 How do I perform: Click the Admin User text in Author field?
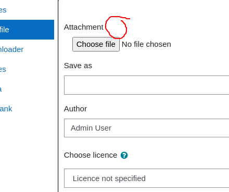91,128
